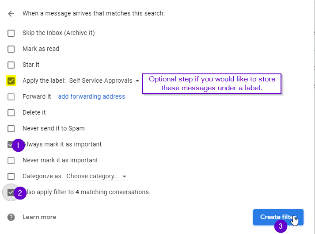315x234 pixels.
Task: Check Never mark it as important
Action: coord(11,161)
